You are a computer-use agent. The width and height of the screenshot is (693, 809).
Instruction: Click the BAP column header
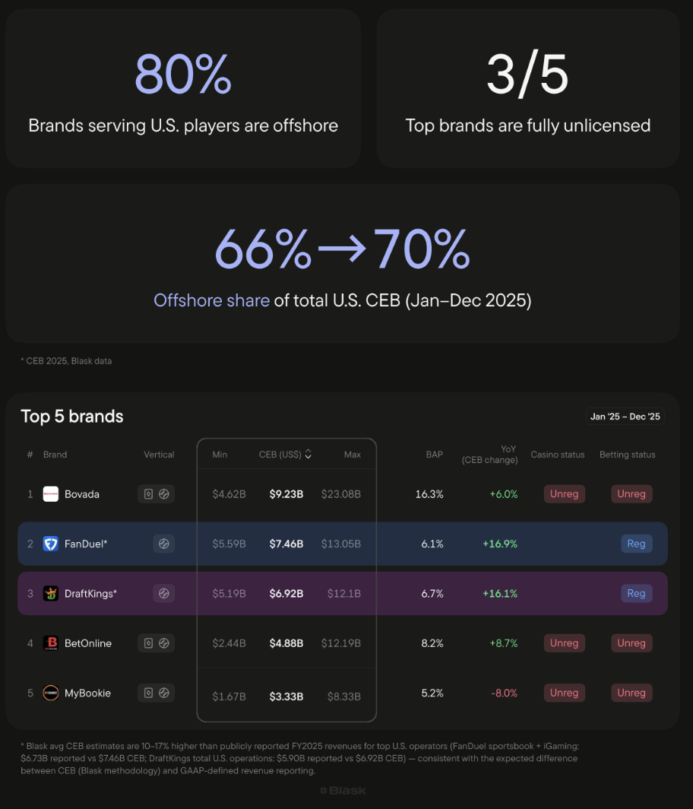434,455
